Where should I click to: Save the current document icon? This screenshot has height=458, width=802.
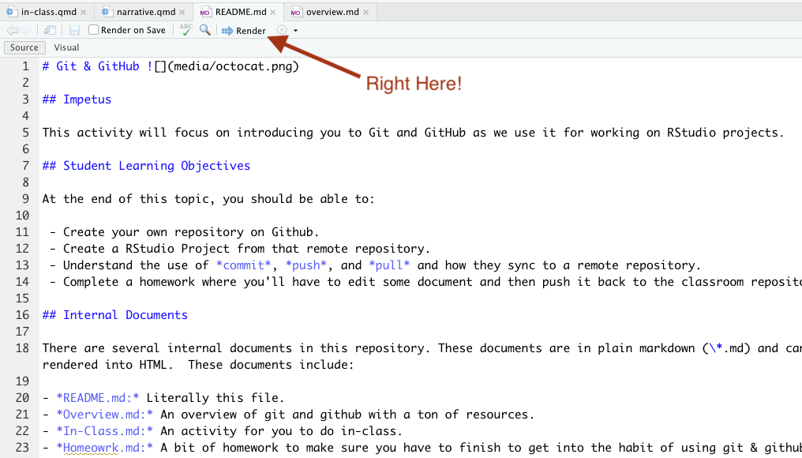click(x=75, y=31)
